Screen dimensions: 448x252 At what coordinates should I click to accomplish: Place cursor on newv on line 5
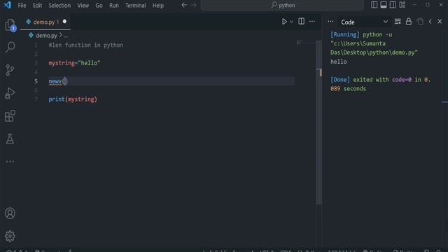click(x=55, y=81)
